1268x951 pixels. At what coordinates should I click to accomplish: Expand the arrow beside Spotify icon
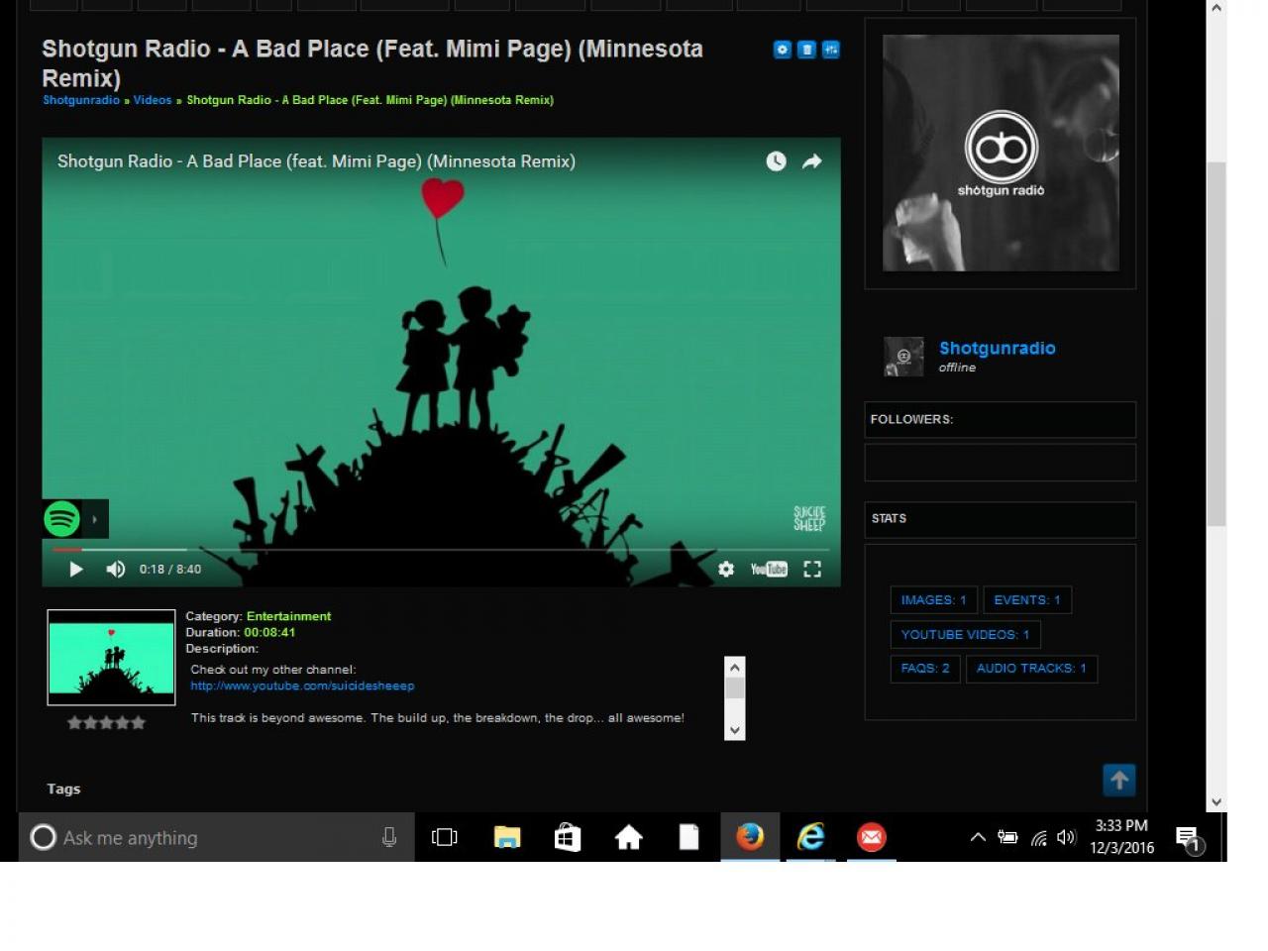pos(95,518)
